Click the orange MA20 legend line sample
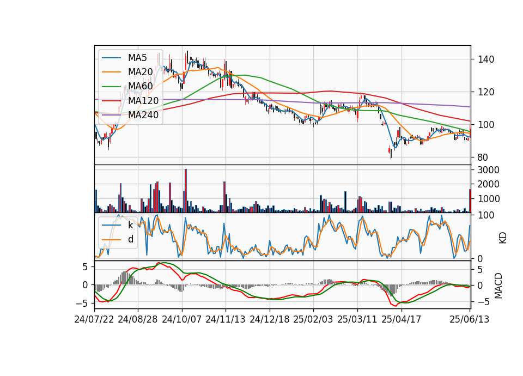 [111, 72]
